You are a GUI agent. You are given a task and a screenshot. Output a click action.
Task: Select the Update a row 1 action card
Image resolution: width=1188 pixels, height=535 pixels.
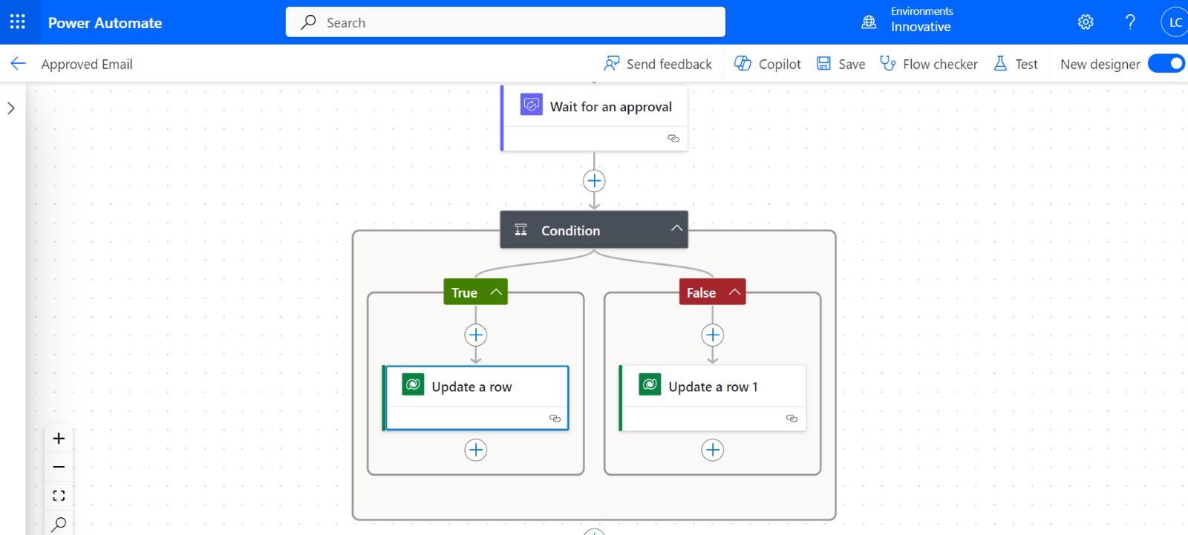click(713, 387)
